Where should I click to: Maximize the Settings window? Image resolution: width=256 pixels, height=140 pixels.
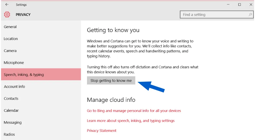pos(239,4)
